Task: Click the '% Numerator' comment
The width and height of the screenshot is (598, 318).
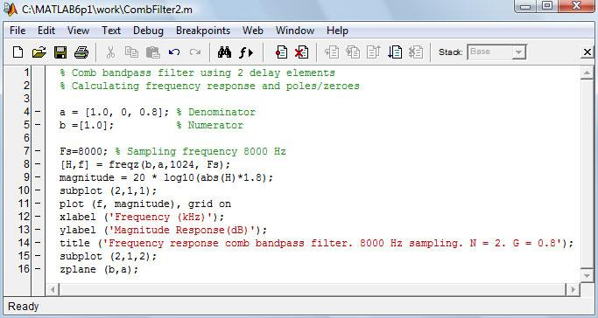Action: coord(209,125)
